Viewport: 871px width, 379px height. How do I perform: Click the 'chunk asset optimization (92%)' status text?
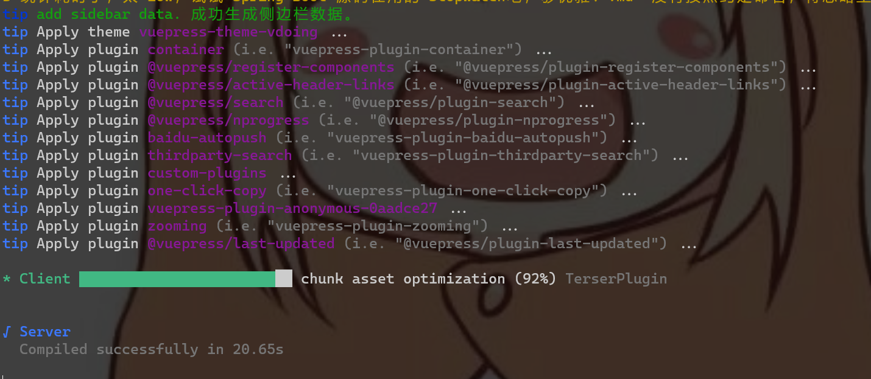[x=428, y=279]
